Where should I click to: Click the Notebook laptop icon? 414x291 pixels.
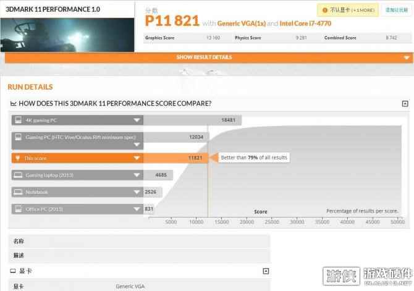coord(18,192)
